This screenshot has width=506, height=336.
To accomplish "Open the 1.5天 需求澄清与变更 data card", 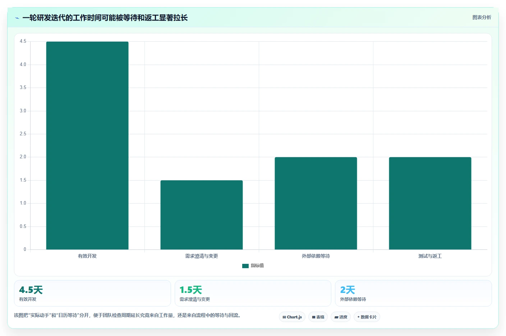I will (253, 293).
